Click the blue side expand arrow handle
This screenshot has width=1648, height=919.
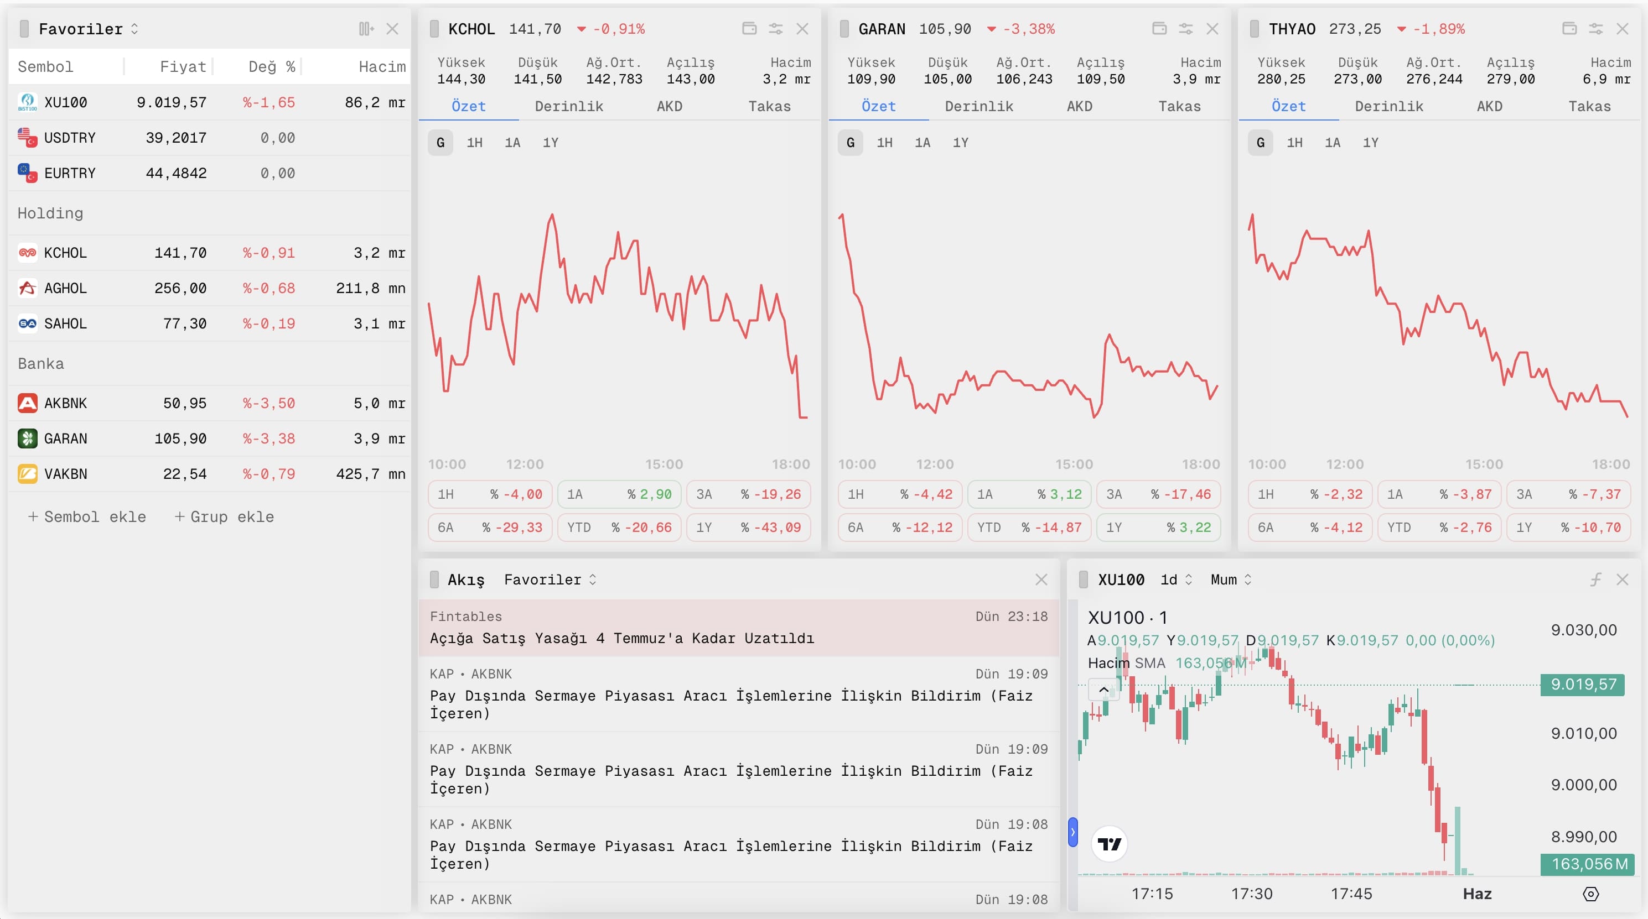(1073, 832)
